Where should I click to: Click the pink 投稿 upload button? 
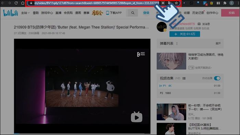tap(230, 13)
